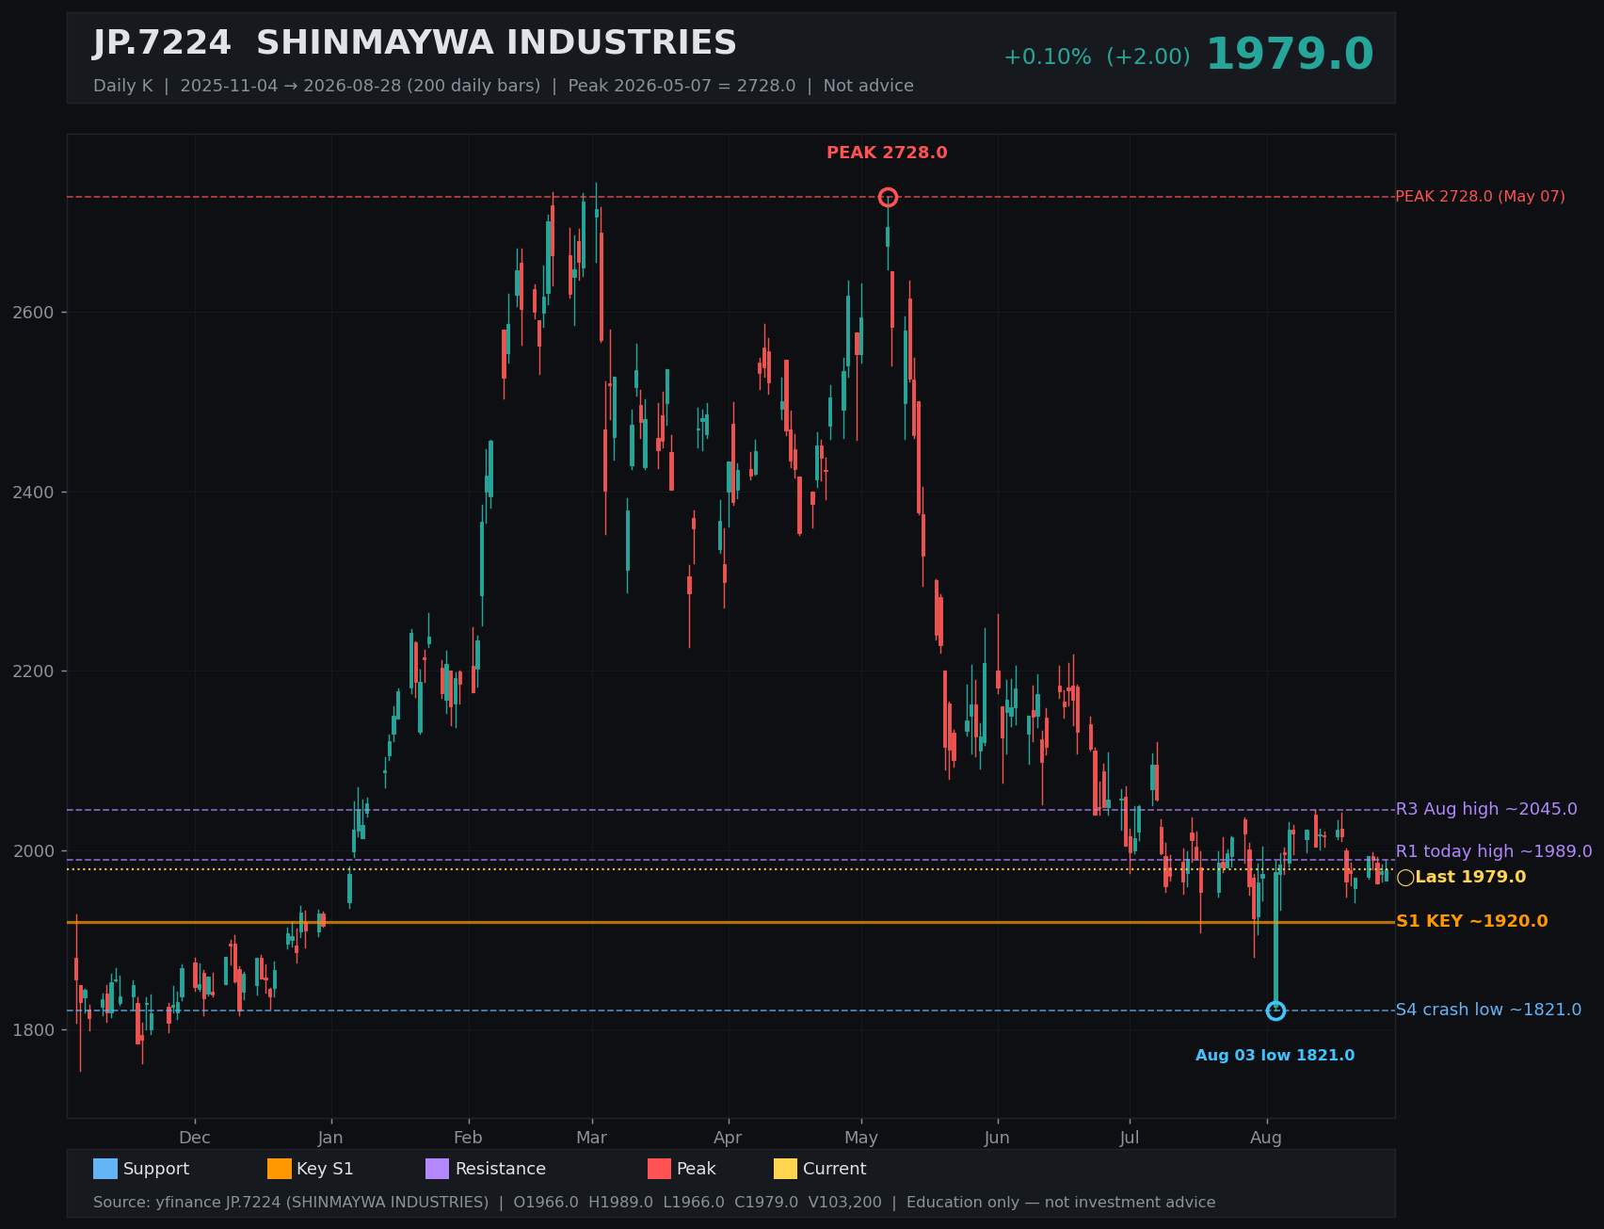Select the Last 1979.0 label

tap(1470, 877)
